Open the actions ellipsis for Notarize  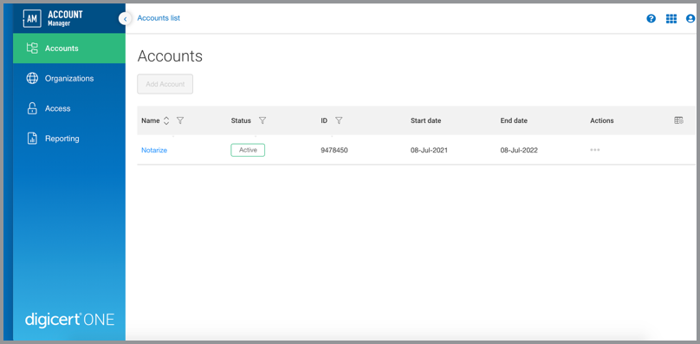tap(594, 150)
